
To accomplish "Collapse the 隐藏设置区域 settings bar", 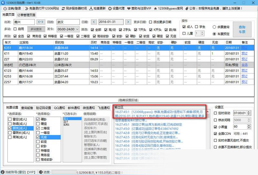I will pyautogui.click(x=129, y=100).
